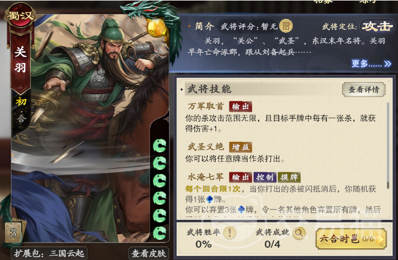The width and height of the screenshot is (398, 260).
Task: Click the 扩展包：三国云起 expansion label
Action: pos(49,253)
